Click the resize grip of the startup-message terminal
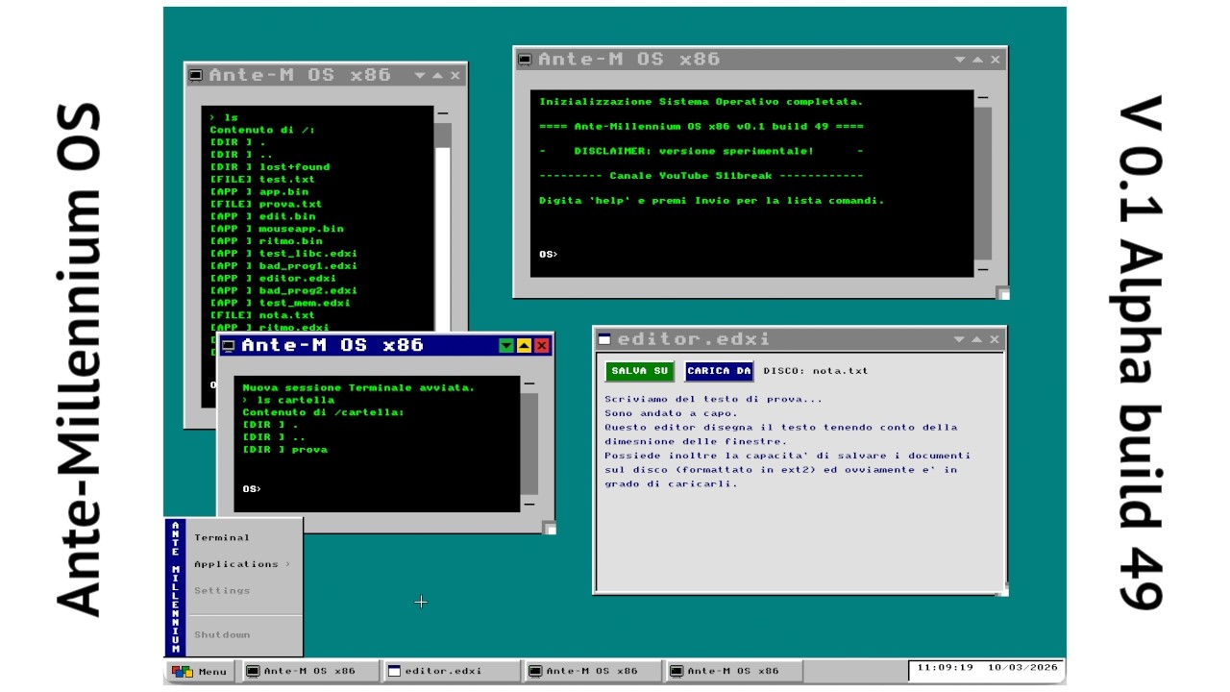 coord(1002,293)
